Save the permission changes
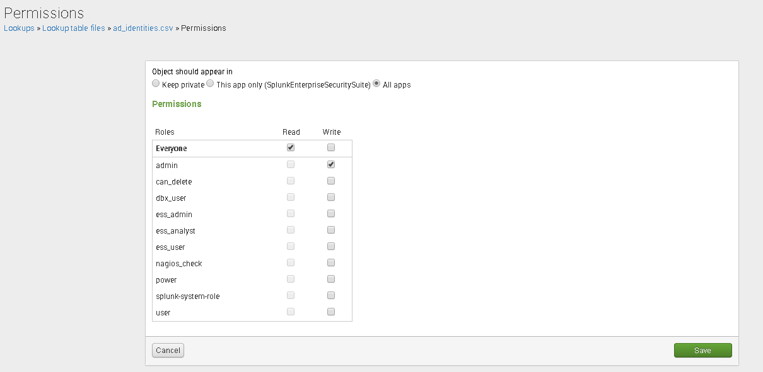 702,350
